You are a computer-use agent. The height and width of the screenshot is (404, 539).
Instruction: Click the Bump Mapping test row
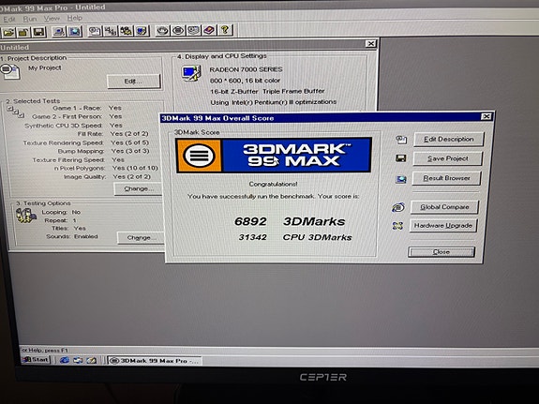(103, 151)
